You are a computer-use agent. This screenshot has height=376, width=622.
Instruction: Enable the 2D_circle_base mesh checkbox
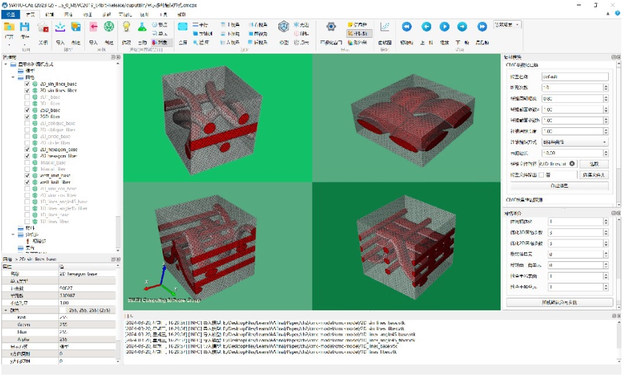point(27,137)
